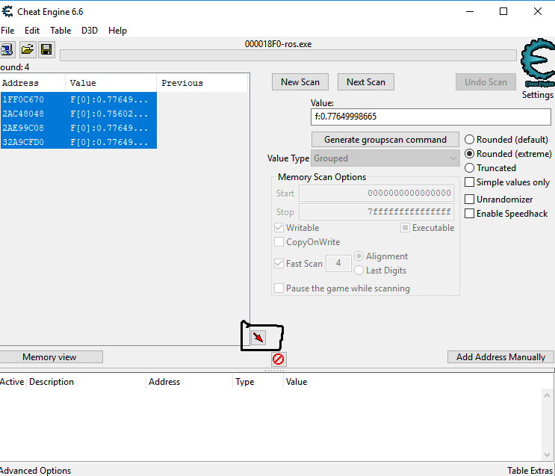This screenshot has height=476, width=555.
Task: Click the floppy disk save icon
Action: pos(46,49)
